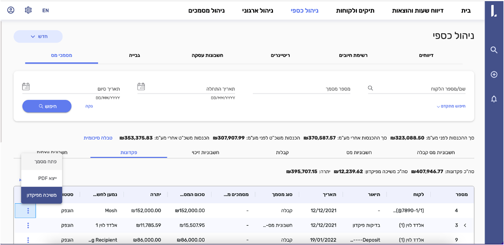
Task: Click the plus add icon in sidebar
Action: [x=494, y=74]
